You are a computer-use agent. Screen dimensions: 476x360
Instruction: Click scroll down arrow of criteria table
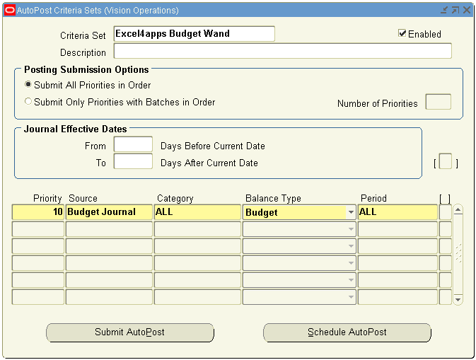458,300
